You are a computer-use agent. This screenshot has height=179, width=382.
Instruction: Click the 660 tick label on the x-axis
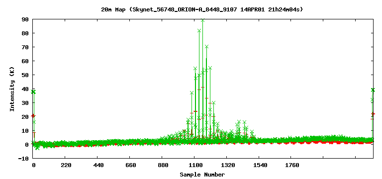click(x=131, y=166)
